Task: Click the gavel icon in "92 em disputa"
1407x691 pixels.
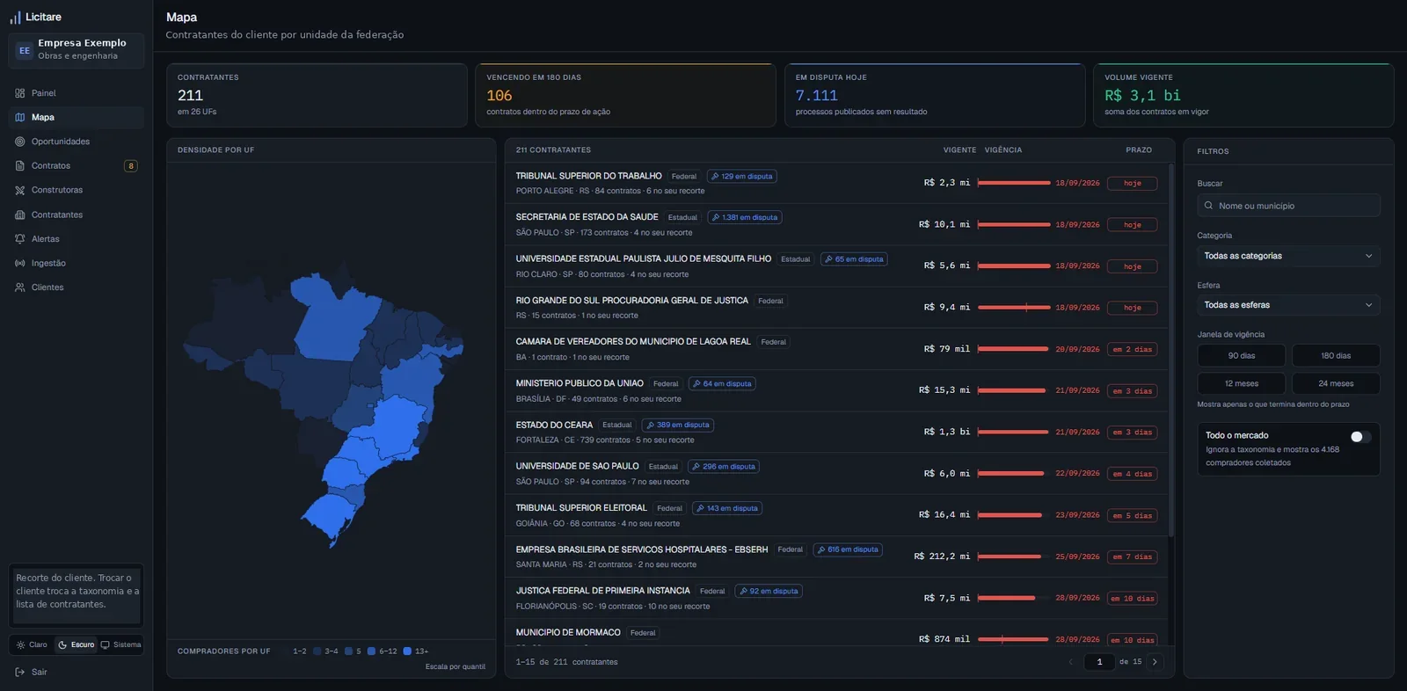Action: (x=743, y=591)
